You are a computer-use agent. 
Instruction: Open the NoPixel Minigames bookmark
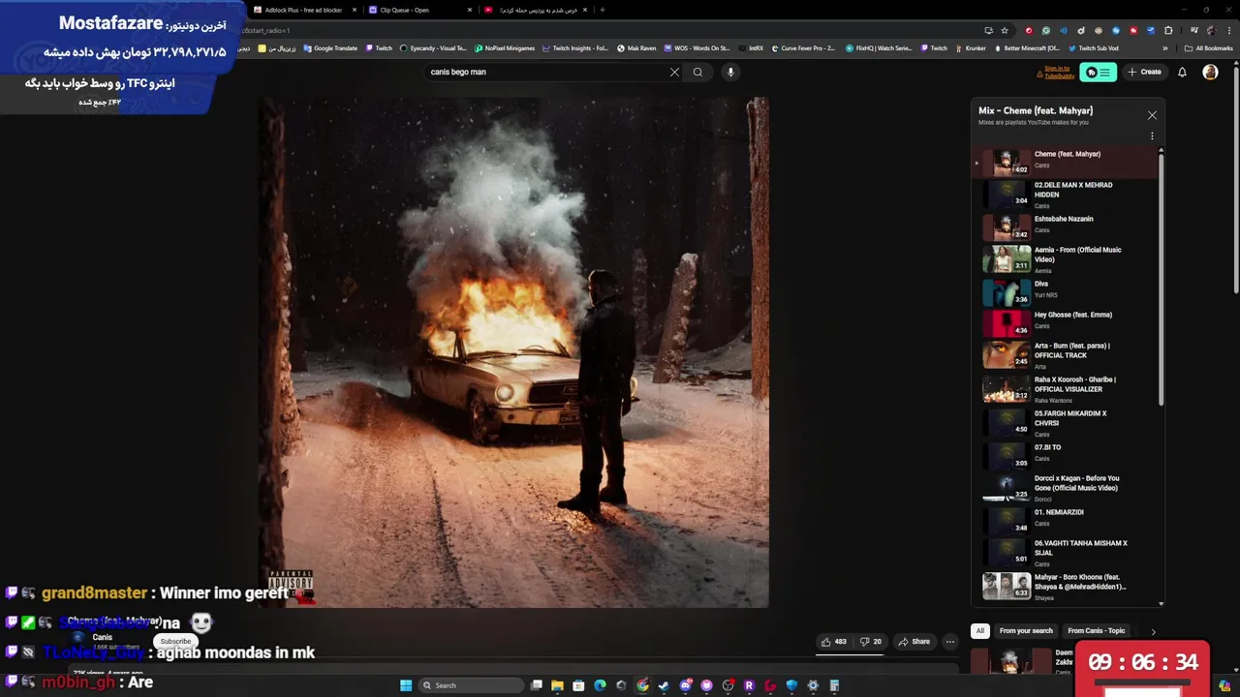tap(505, 48)
